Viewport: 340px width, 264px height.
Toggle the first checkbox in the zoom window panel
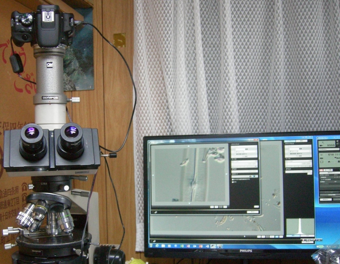click(233, 180)
